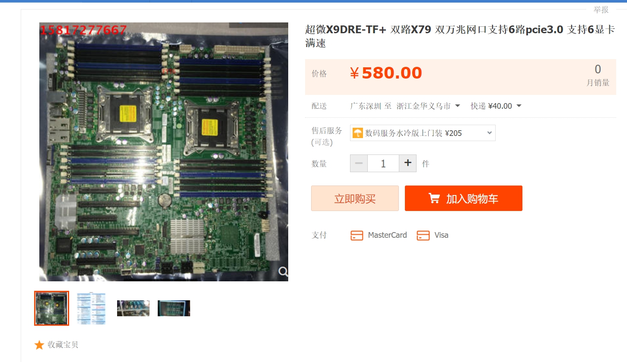This screenshot has width=627, height=362.
Task: Click the Visa payment card icon
Action: point(423,235)
